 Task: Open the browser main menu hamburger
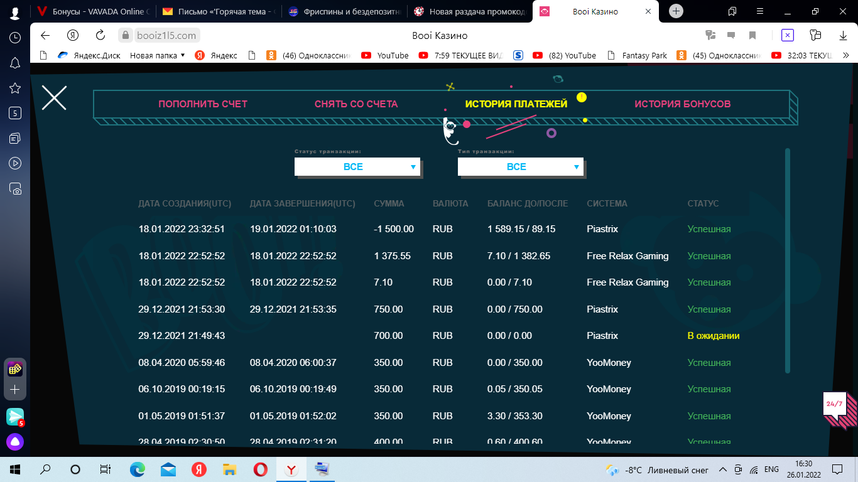[x=761, y=11]
